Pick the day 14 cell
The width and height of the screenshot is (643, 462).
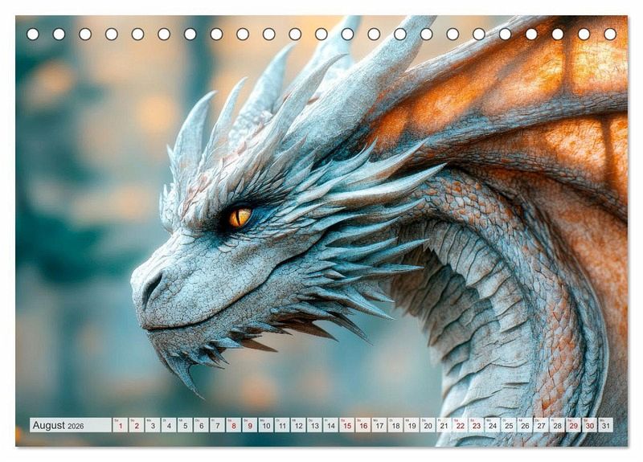coord(331,425)
